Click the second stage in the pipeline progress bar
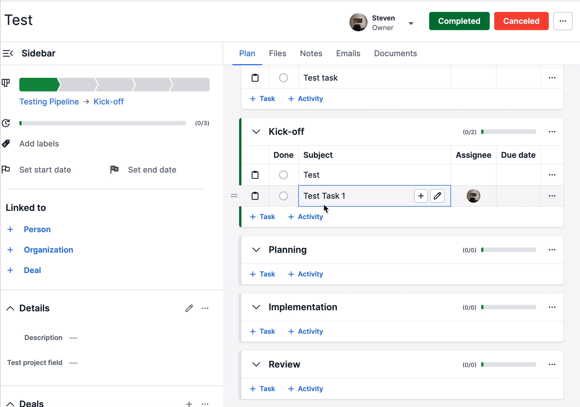 pos(77,85)
